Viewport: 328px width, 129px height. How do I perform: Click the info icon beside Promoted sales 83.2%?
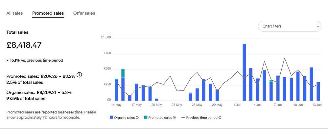[x=79, y=75]
